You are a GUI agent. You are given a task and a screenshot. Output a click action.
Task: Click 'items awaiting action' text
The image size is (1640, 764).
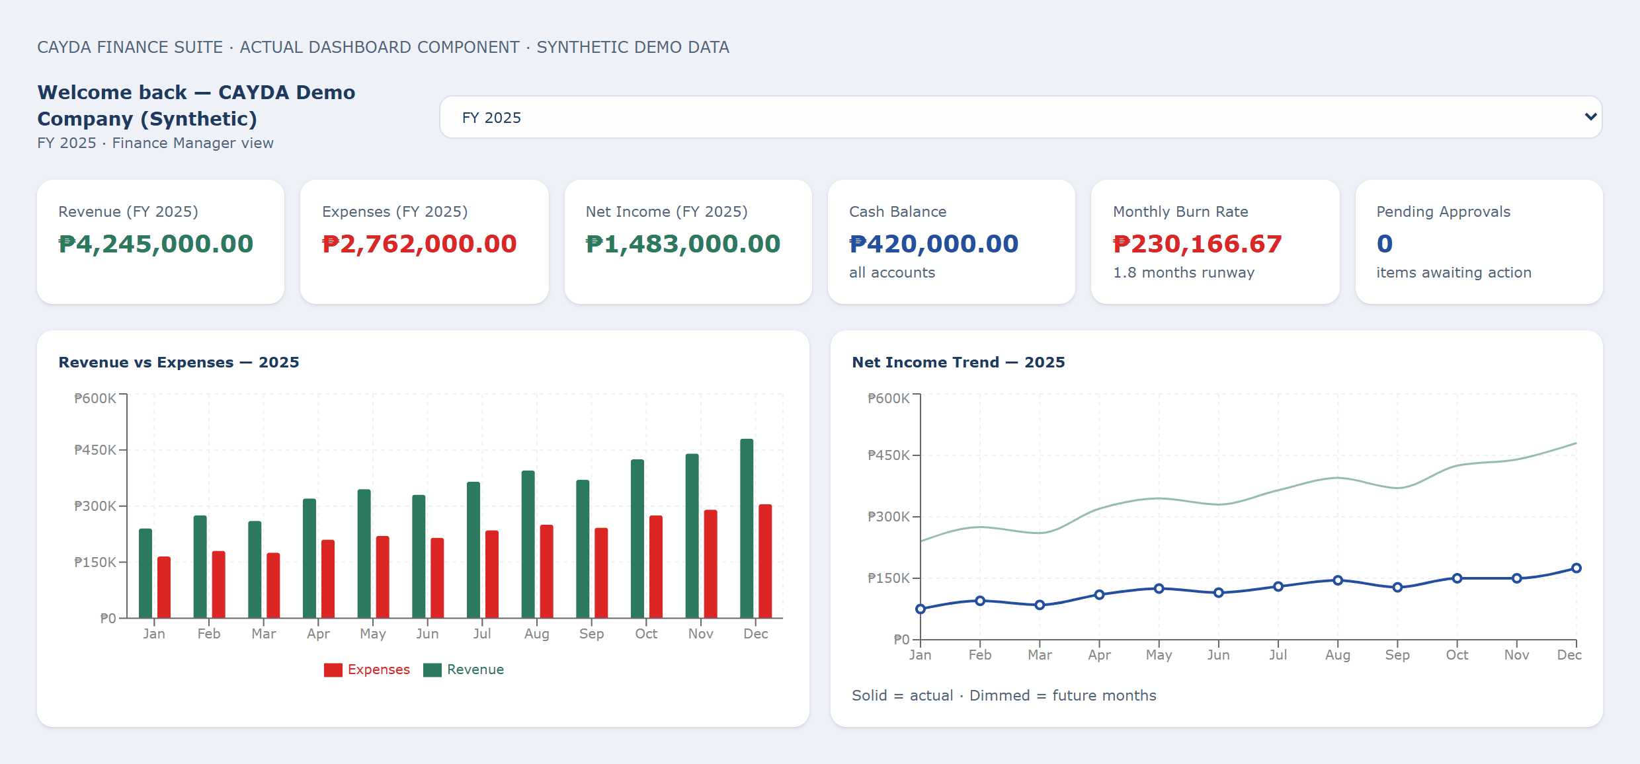(x=1454, y=272)
